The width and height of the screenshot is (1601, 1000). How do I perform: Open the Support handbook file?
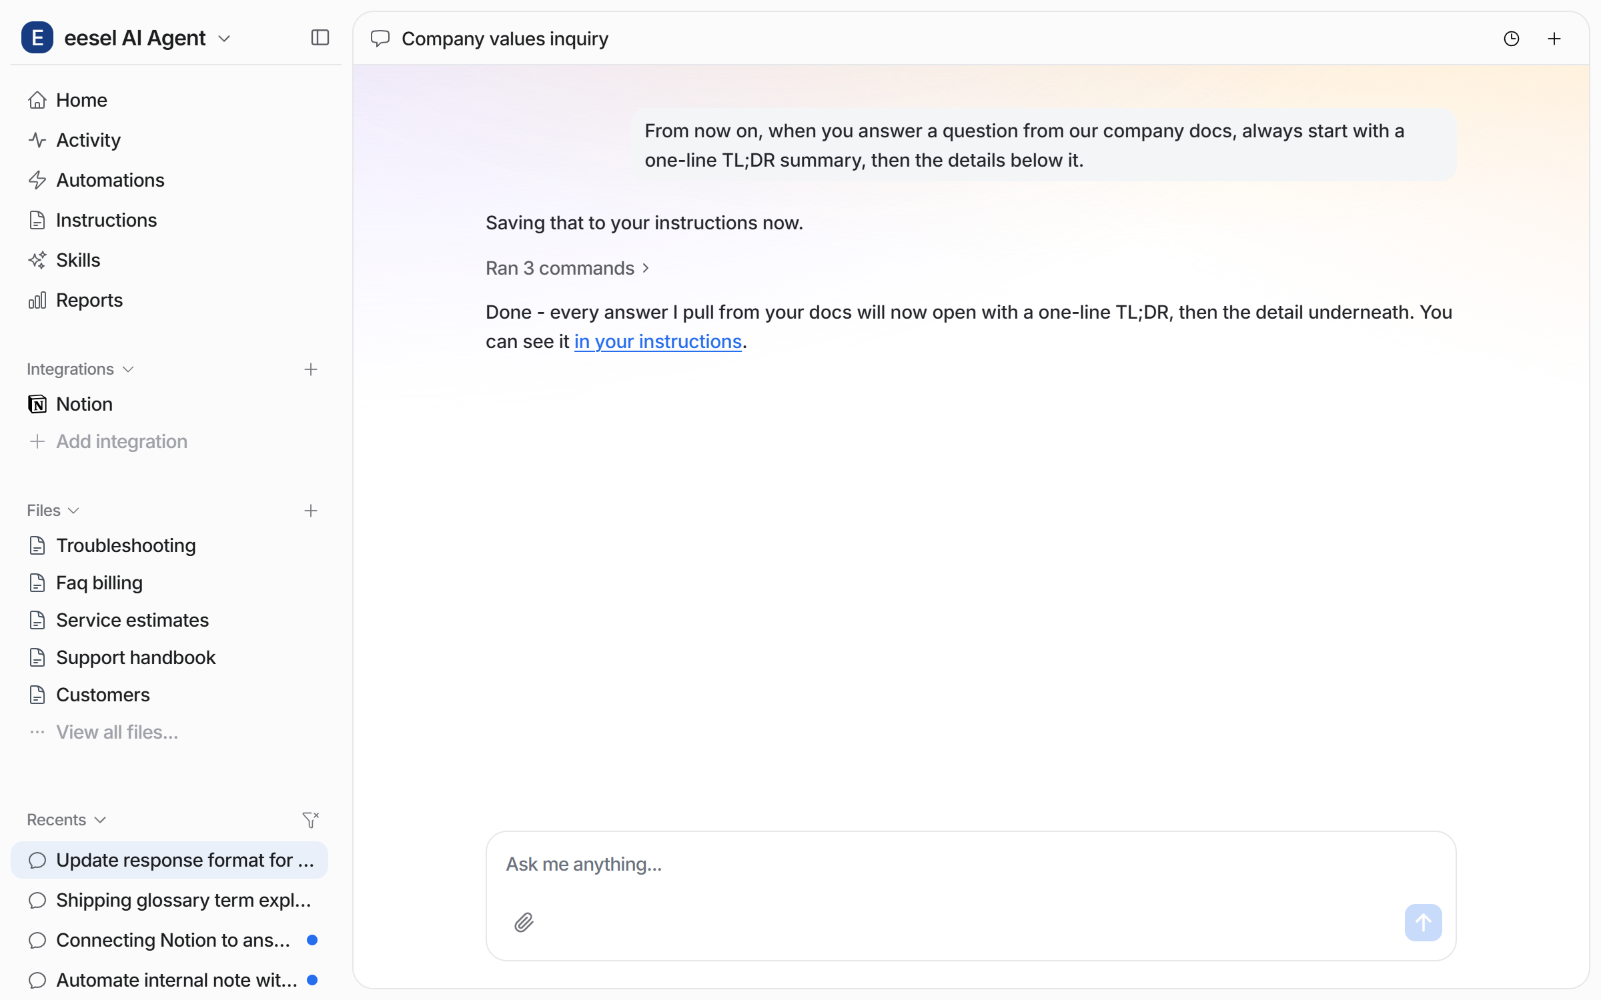tap(169, 657)
